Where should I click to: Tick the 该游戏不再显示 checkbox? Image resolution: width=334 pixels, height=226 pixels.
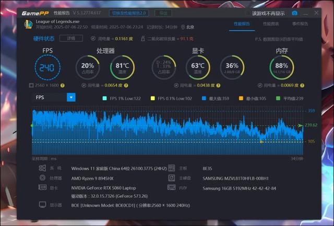coord(248,14)
